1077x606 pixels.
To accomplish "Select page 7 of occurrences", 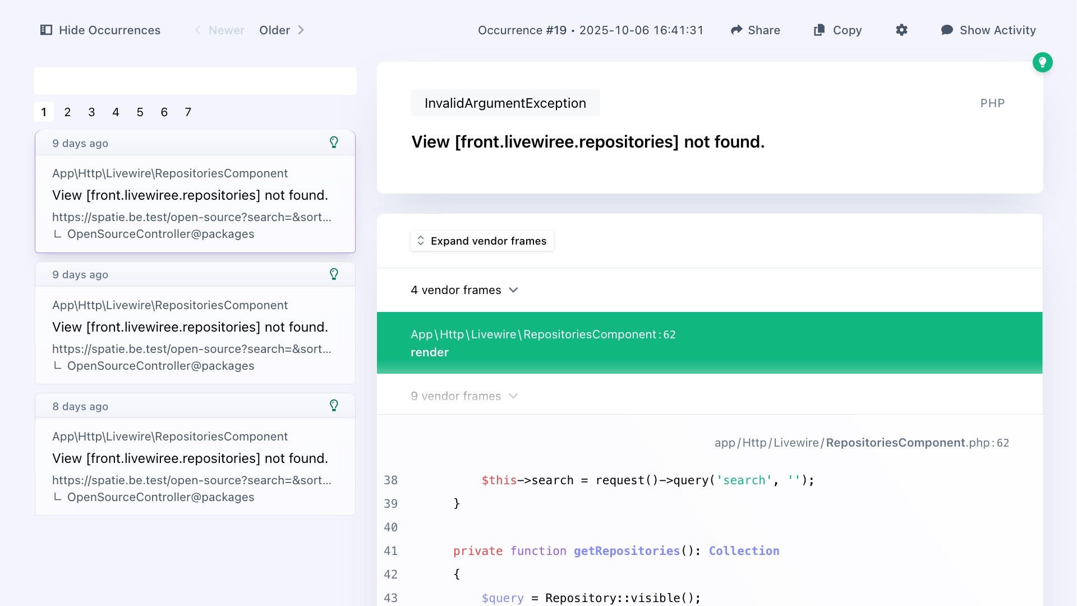I will point(188,112).
